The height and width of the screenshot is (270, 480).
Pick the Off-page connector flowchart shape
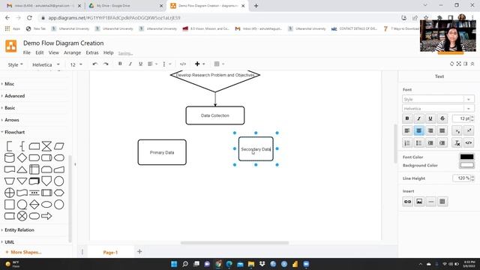coord(46,181)
